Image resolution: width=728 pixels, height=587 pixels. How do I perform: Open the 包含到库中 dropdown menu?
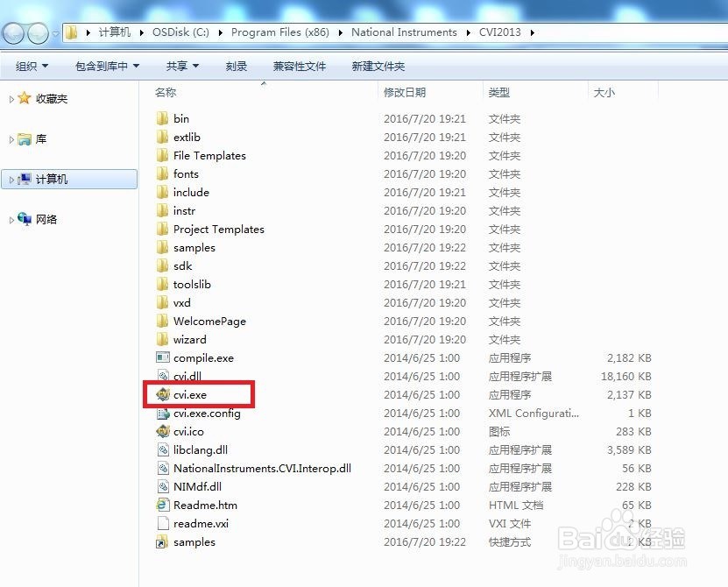tap(107, 67)
